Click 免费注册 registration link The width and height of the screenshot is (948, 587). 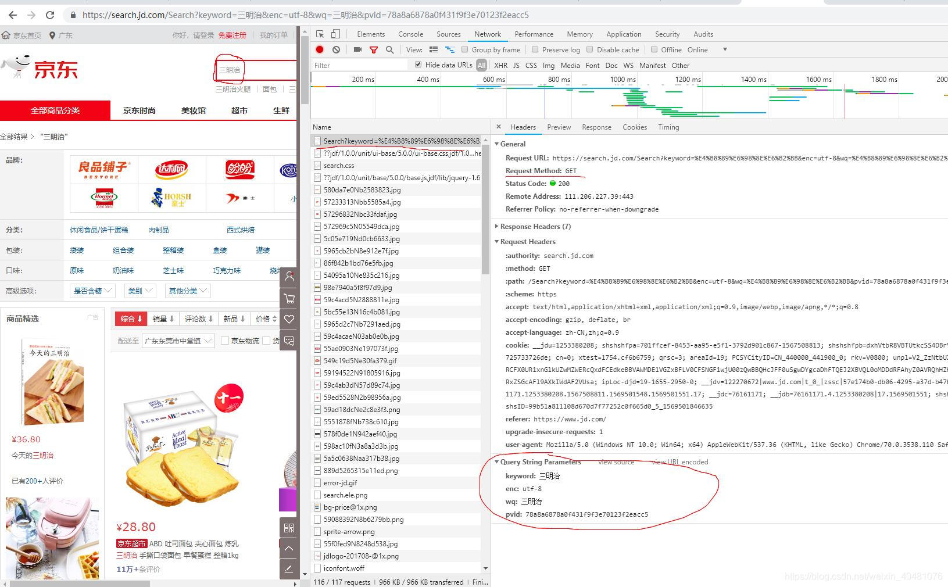pyautogui.click(x=232, y=35)
